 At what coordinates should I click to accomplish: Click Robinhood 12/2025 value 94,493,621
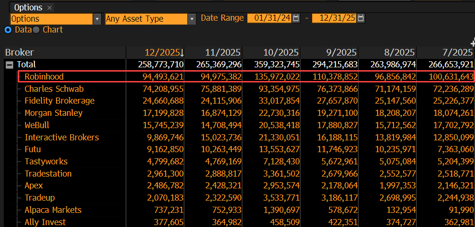(163, 77)
